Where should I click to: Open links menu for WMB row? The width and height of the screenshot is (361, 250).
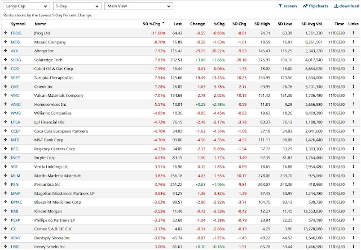coord(353,113)
